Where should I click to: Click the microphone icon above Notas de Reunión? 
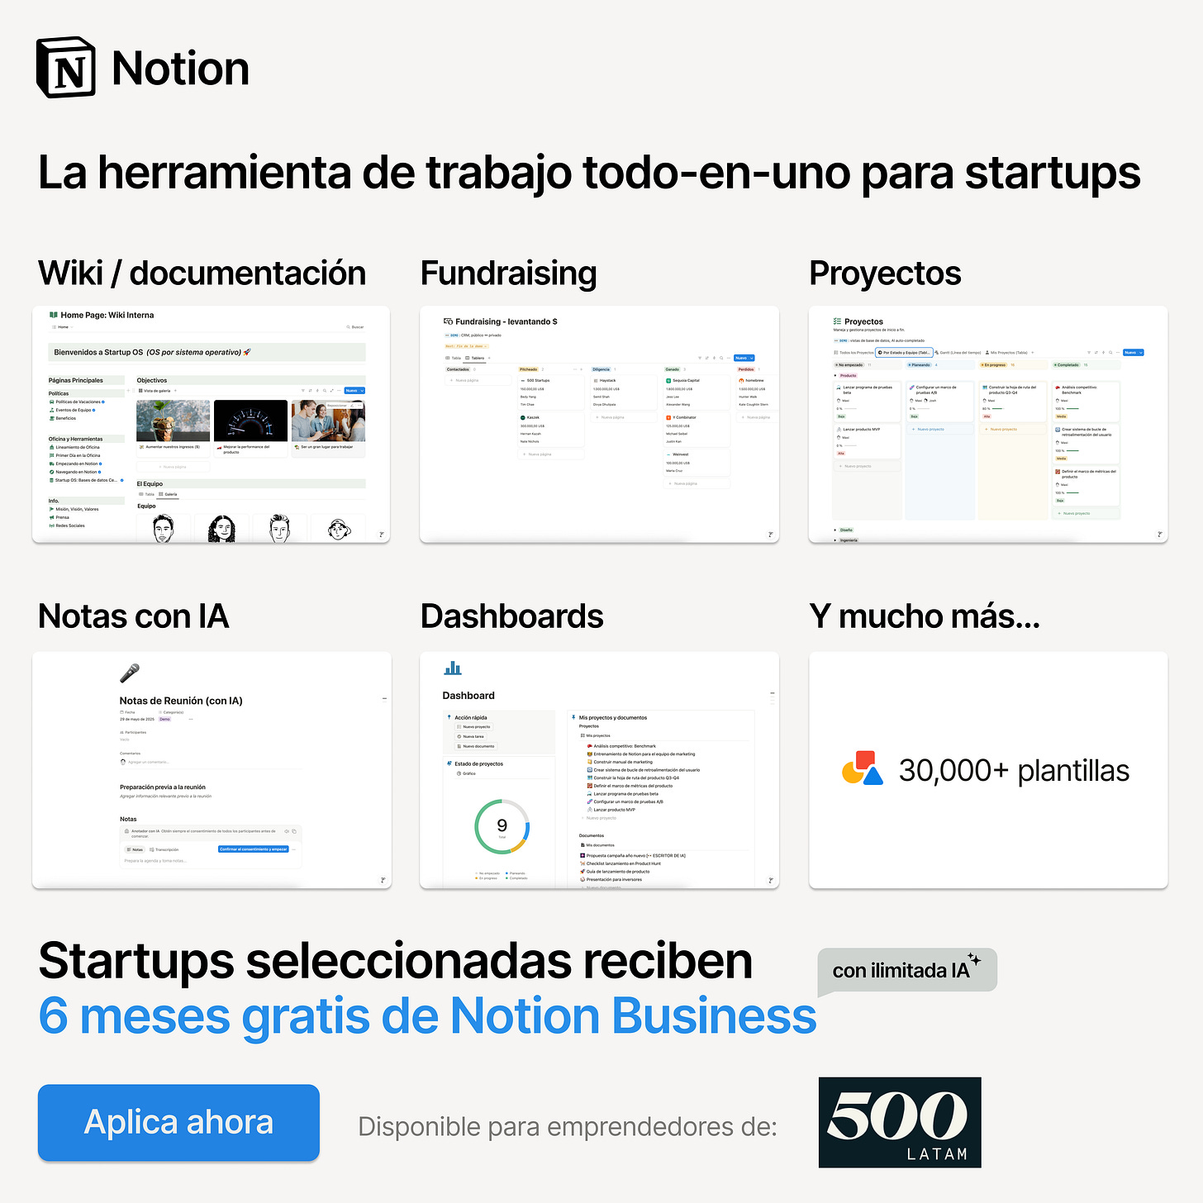130,673
